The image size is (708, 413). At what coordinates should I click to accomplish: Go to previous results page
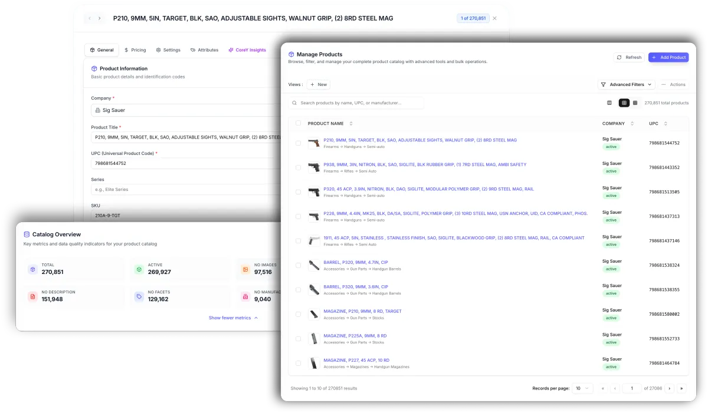[x=615, y=388]
